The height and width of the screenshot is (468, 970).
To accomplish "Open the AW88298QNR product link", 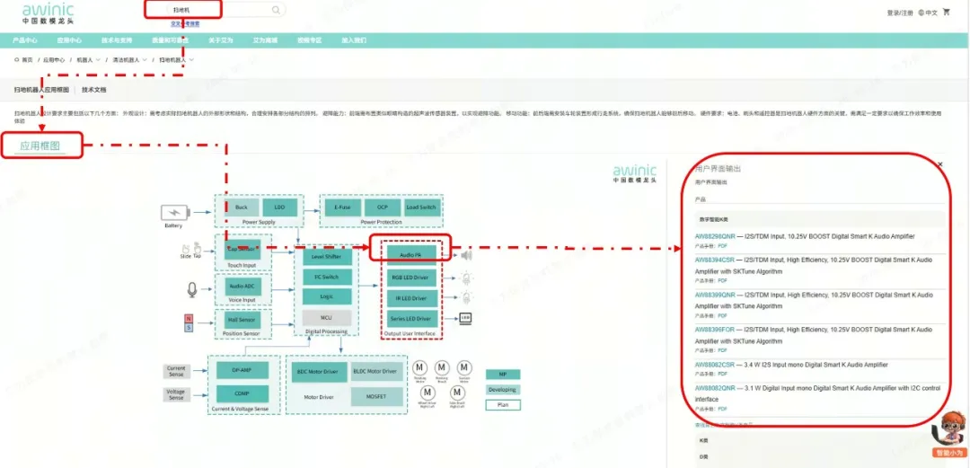I will (715, 236).
